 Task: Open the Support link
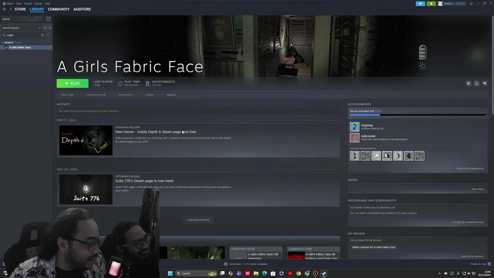click(171, 95)
